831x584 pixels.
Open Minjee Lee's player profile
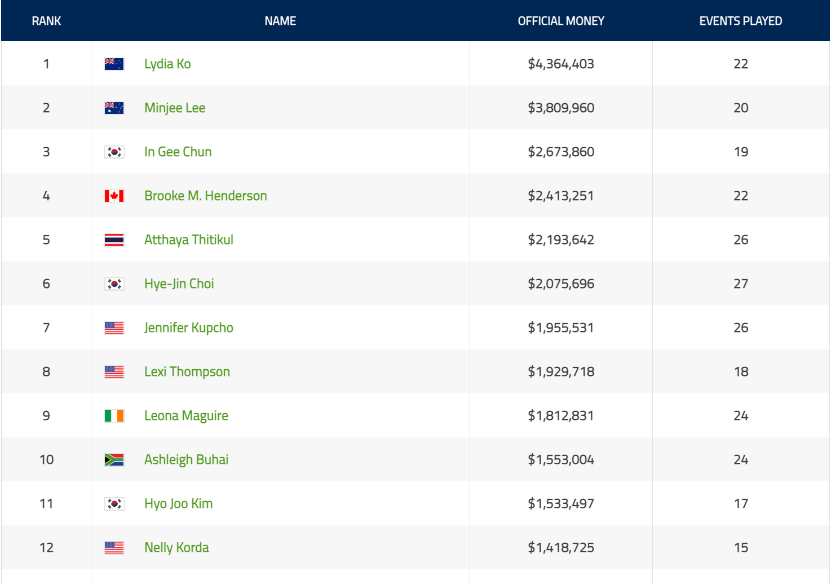[175, 108]
